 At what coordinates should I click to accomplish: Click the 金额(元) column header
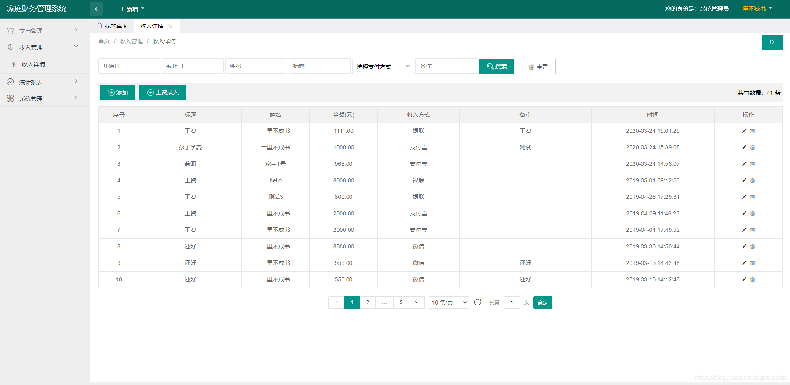pos(344,115)
